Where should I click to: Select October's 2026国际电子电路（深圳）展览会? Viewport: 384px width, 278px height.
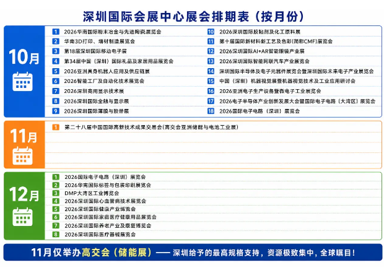(260, 111)
